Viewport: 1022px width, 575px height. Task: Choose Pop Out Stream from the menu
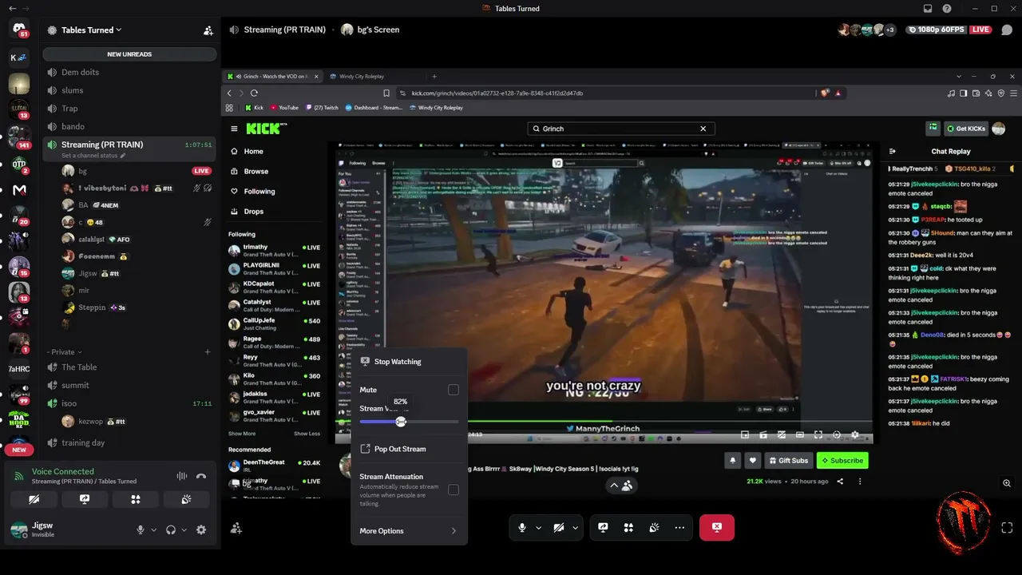coord(409,449)
